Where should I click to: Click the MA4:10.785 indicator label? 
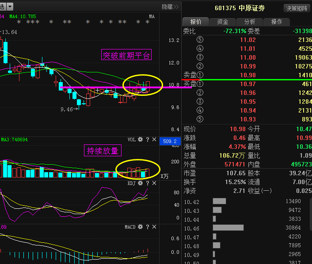[23, 16]
